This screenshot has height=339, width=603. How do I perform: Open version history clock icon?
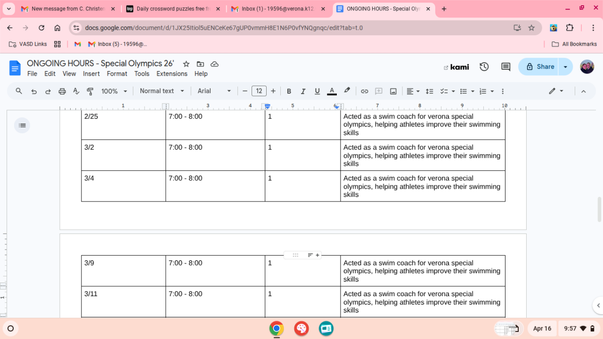click(484, 67)
